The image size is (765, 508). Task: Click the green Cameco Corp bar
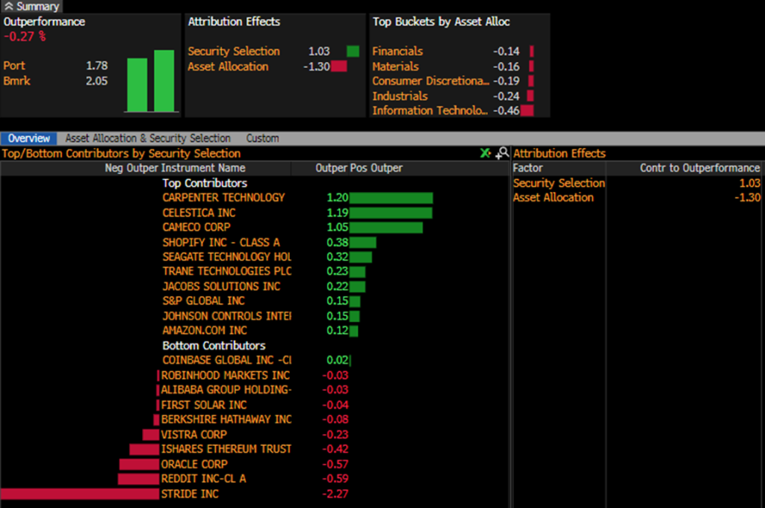[x=385, y=227]
